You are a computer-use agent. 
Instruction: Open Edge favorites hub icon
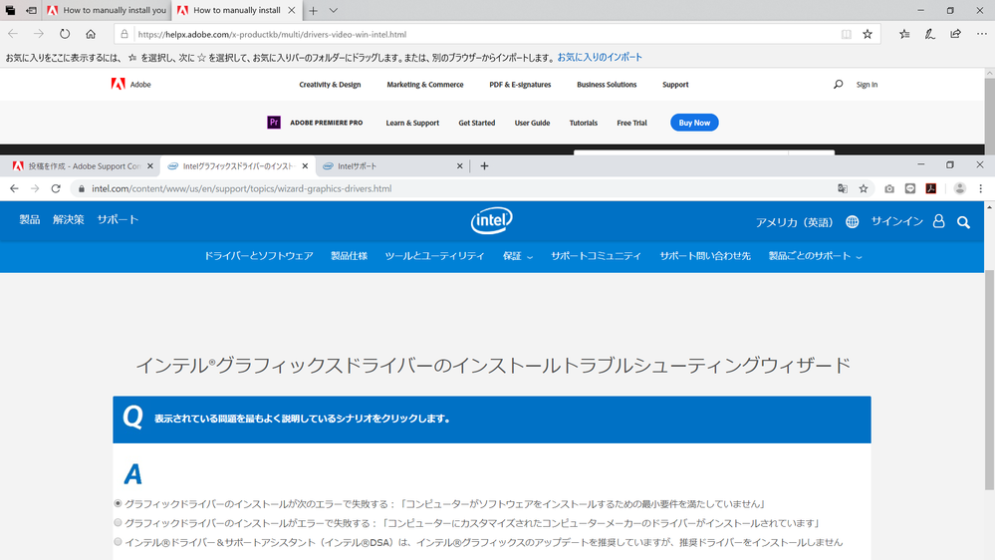click(x=904, y=34)
